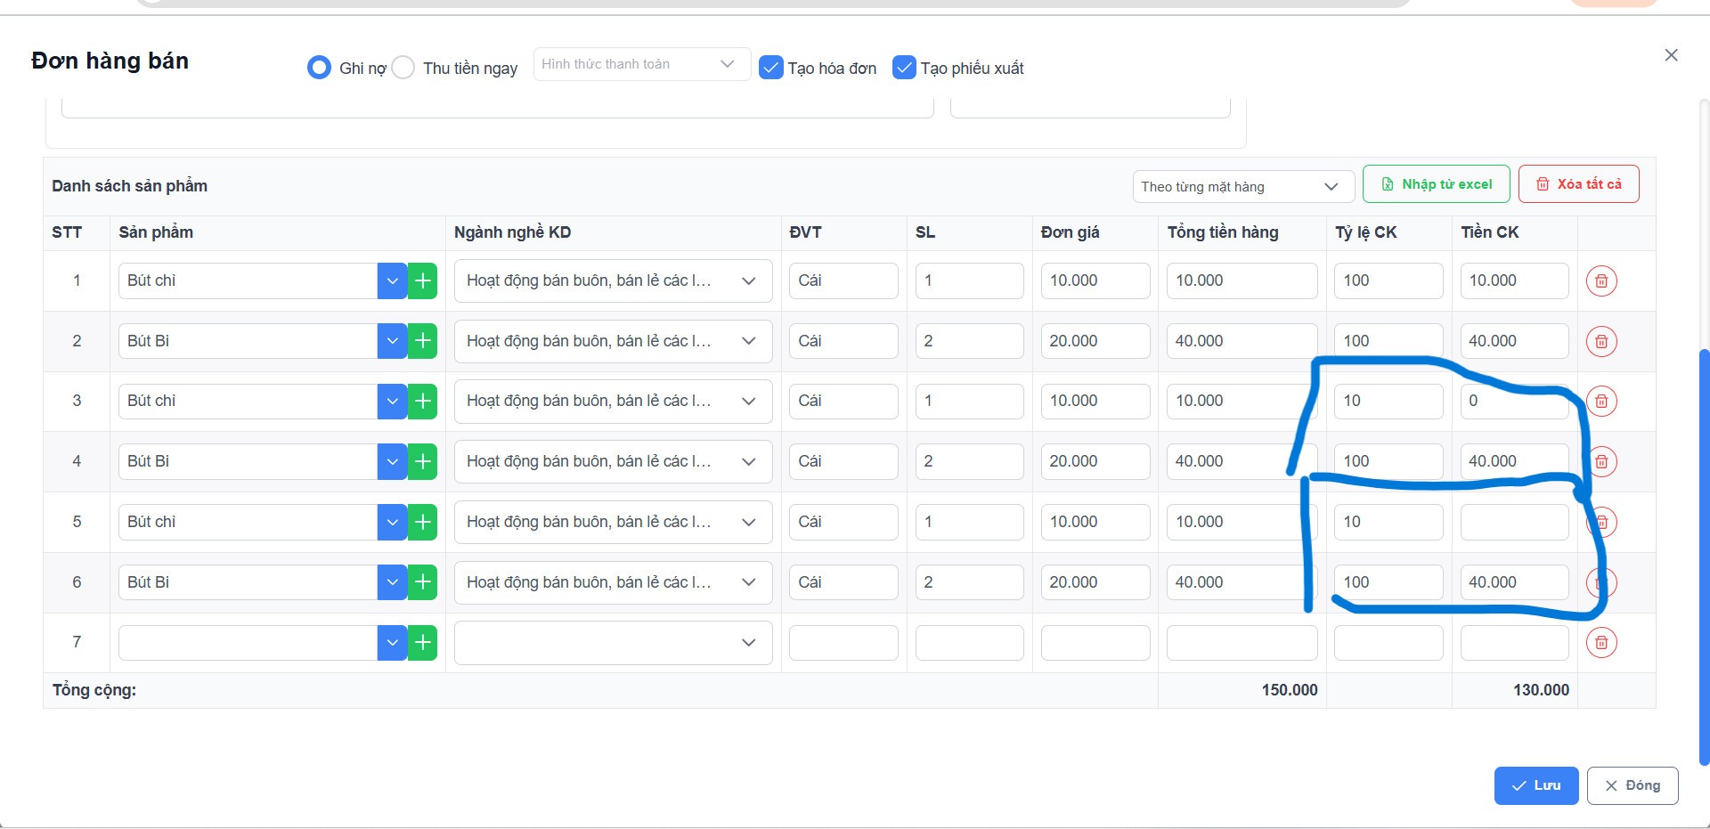Expand the Theo từng mặt hàng dropdown
This screenshot has width=1710, height=829.
pos(1242,187)
